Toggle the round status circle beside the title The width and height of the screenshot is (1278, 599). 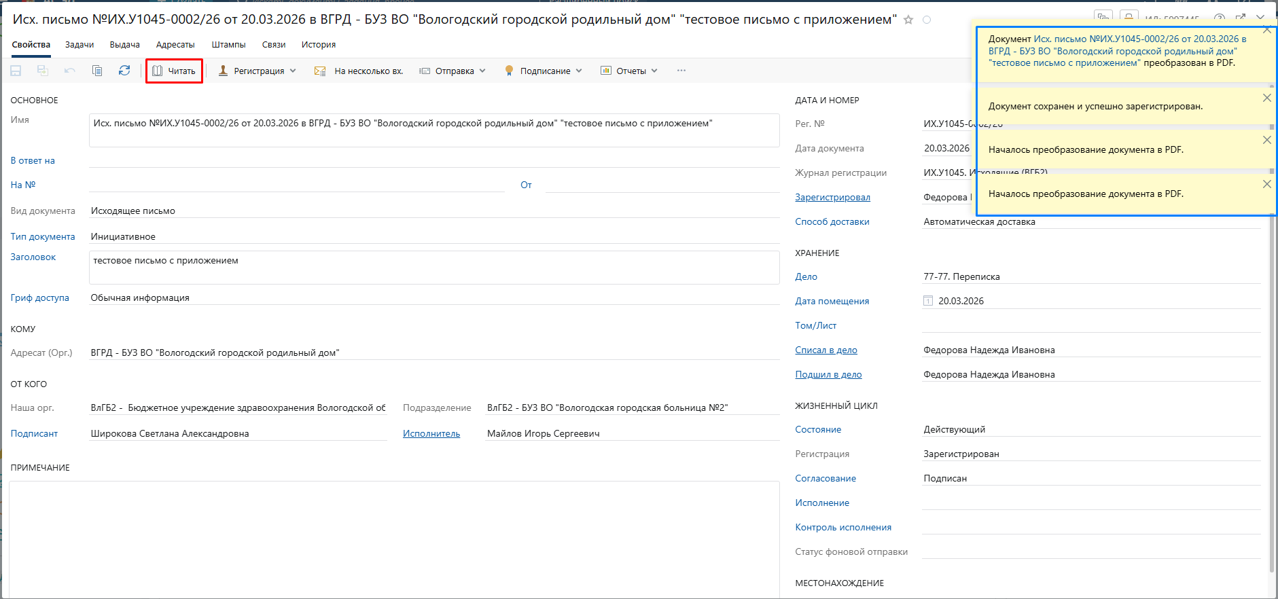[927, 20]
